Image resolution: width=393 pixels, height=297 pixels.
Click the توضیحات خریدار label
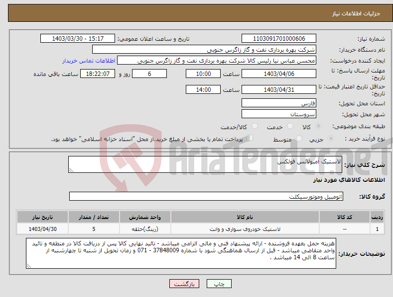pyautogui.click(x=362, y=254)
